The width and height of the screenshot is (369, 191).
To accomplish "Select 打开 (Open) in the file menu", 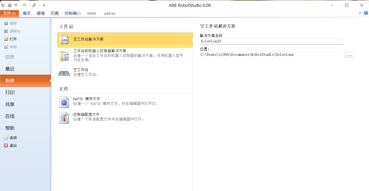I will tap(13, 39).
